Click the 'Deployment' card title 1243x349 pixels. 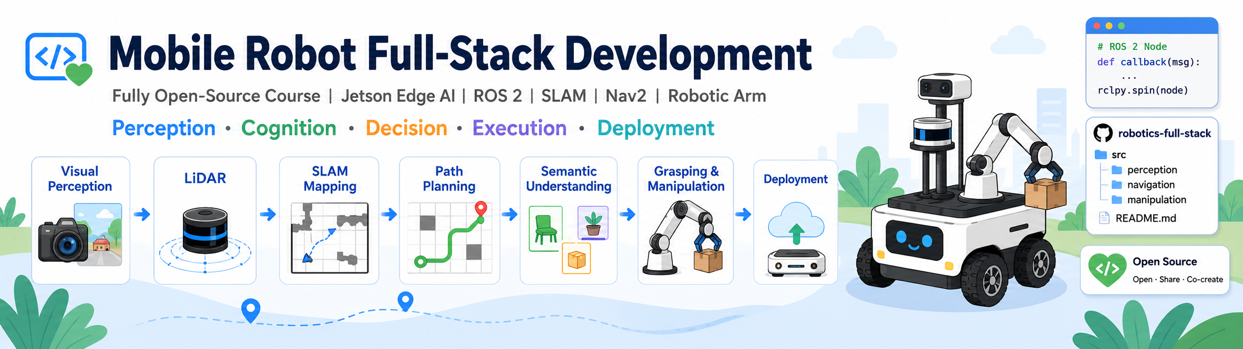795,179
